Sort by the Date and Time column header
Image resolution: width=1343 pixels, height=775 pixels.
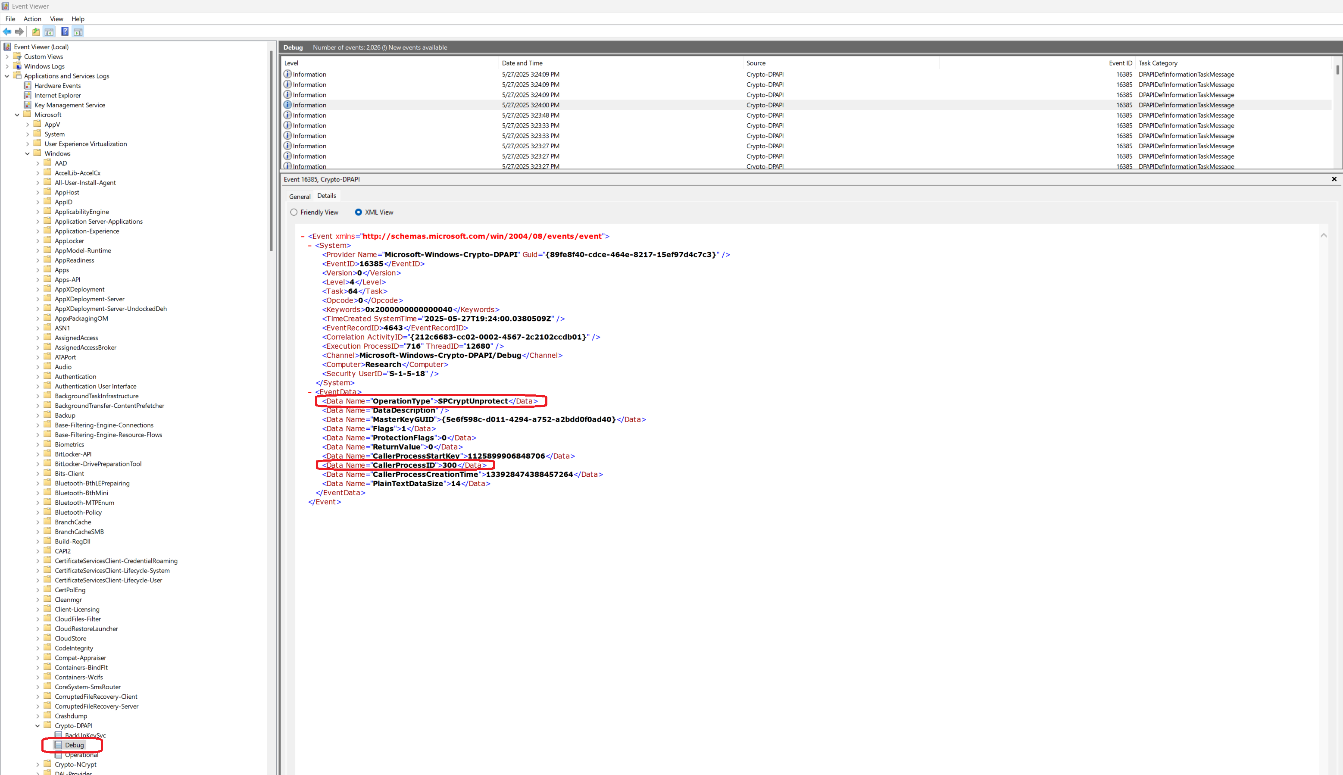621,63
